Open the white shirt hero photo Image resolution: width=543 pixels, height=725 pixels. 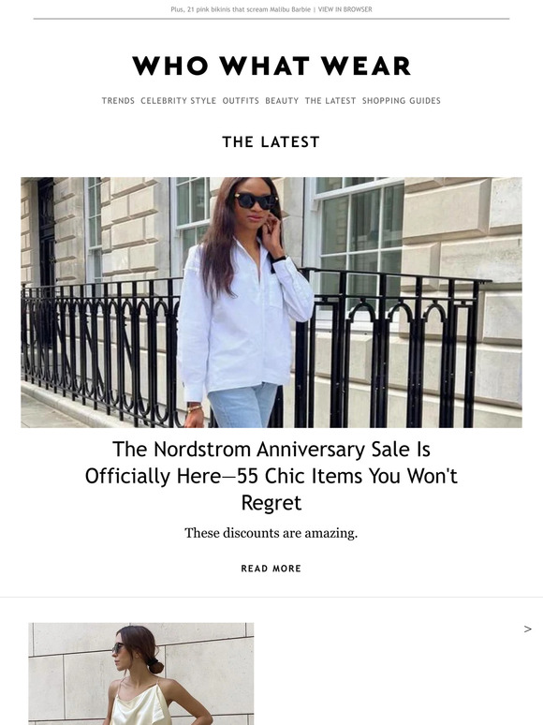click(271, 303)
